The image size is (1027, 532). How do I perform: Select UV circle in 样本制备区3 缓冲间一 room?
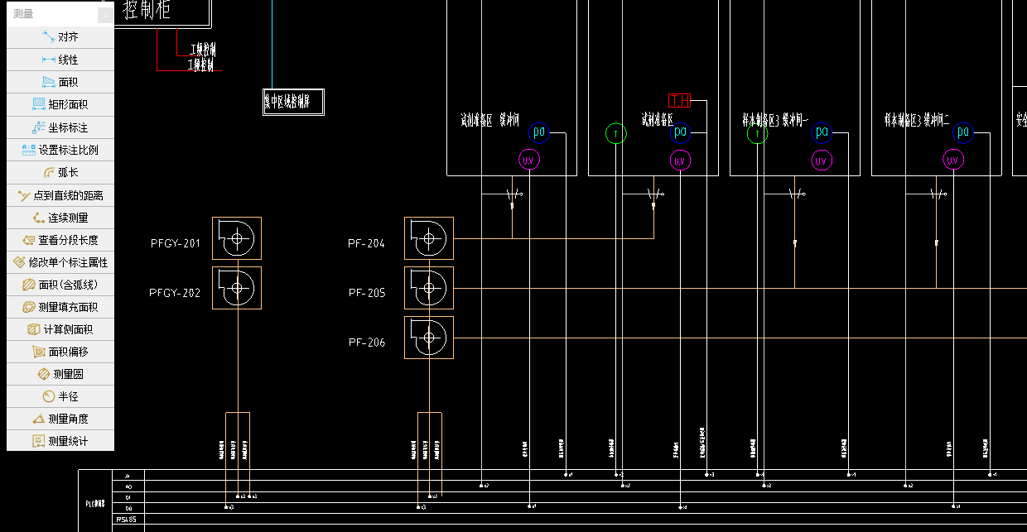pos(822,160)
